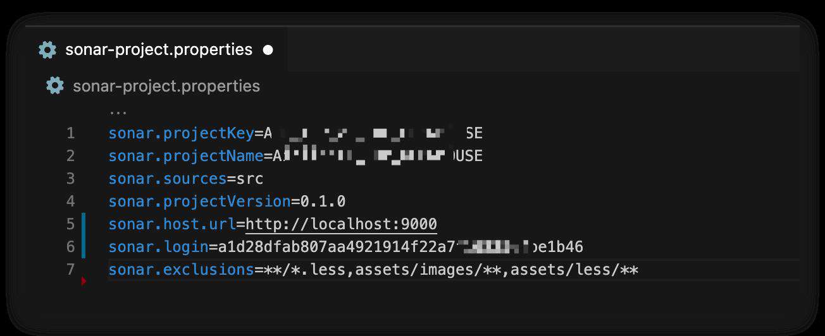This screenshot has width=825, height=336.
Task: Click line number 3 in the gutter
Action: 70,179
